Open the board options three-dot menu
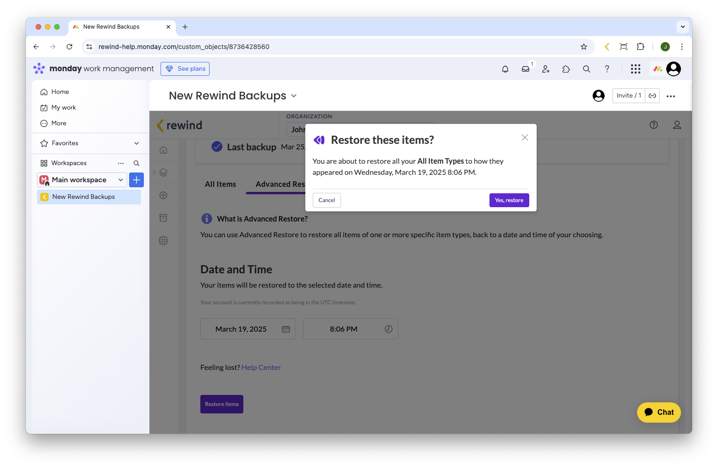 [x=671, y=96]
